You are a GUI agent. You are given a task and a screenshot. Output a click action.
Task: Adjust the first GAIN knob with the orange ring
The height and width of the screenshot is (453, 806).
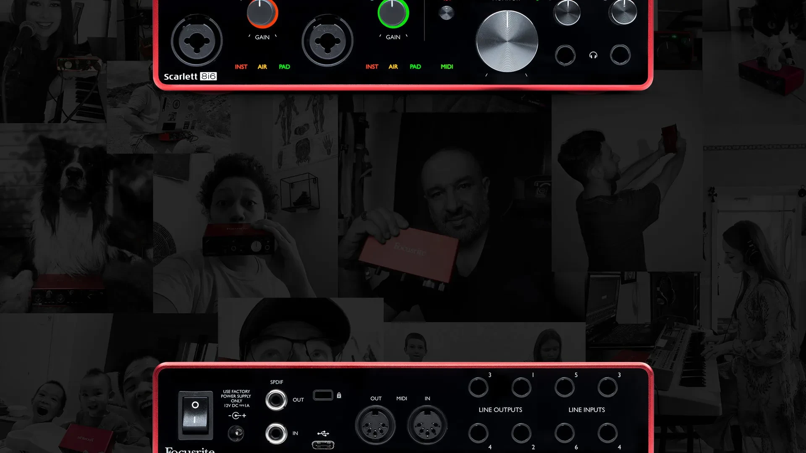pos(262,13)
